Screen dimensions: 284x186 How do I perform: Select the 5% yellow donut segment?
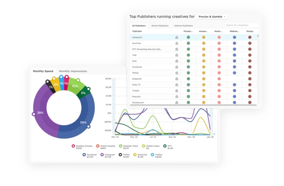coord(56,85)
